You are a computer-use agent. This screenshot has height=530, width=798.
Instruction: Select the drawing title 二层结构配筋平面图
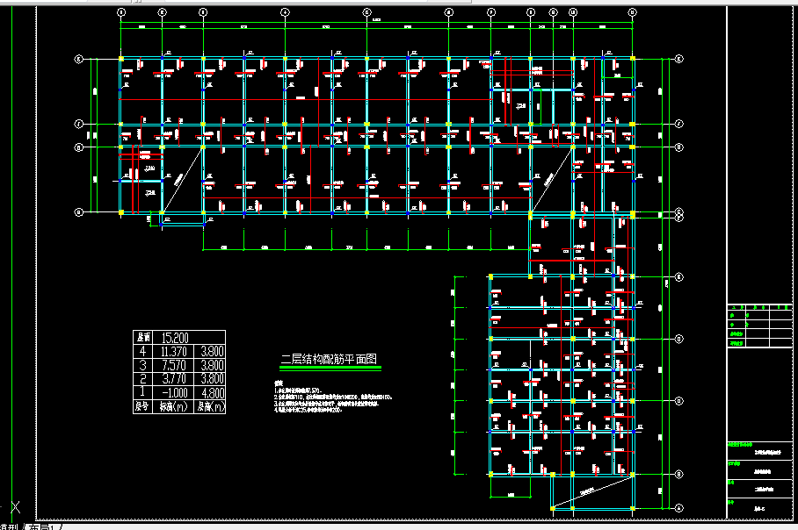coord(330,359)
